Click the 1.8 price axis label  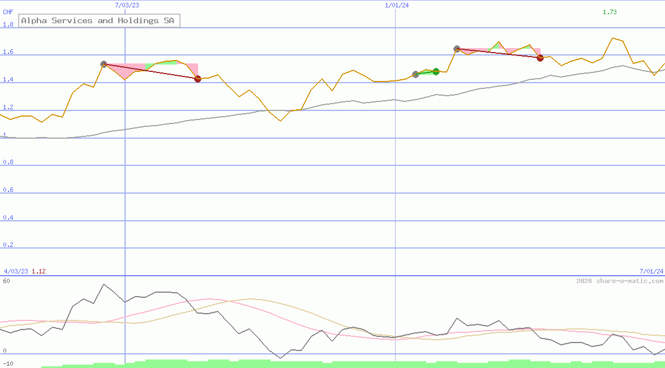8,25
